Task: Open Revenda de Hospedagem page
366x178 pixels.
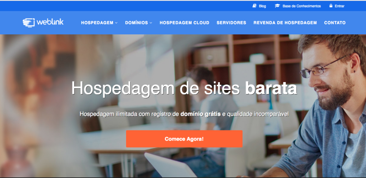Action: pos(285,23)
